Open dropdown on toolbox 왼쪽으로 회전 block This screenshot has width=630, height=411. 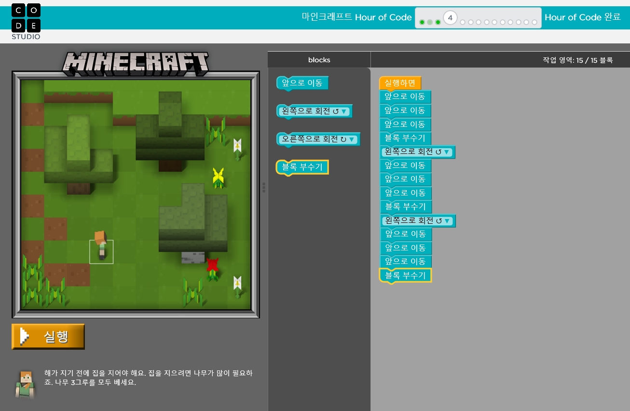click(x=344, y=111)
